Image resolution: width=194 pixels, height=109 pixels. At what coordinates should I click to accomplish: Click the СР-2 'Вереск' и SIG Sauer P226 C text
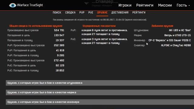[x=170, y=40]
